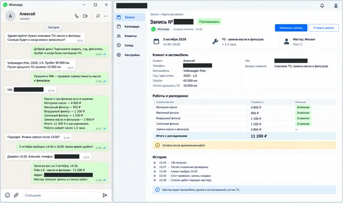Start a voice call with Алексей
Viewport: 343px width, 203px height.
pos(77,16)
